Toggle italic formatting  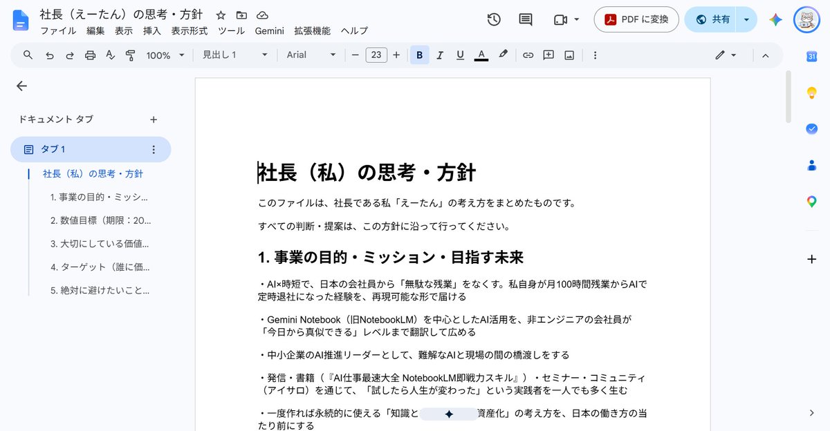439,55
